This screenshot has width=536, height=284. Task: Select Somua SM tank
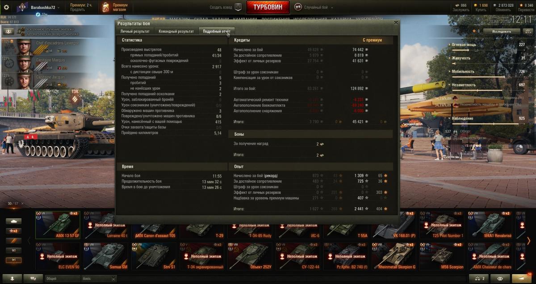pos(106,256)
